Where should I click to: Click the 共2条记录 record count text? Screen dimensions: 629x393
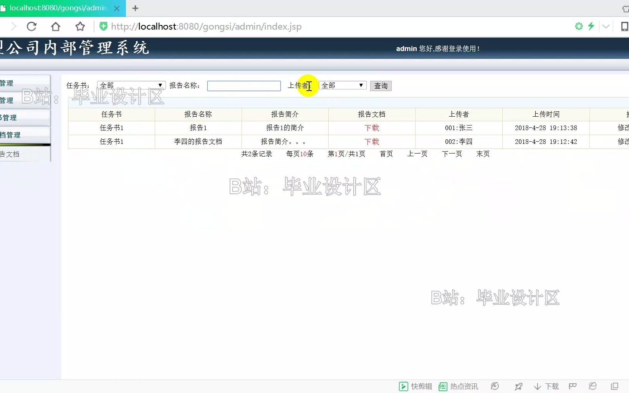tap(257, 154)
